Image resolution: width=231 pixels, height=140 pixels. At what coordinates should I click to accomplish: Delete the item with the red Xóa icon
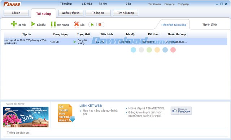click(77, 24)
